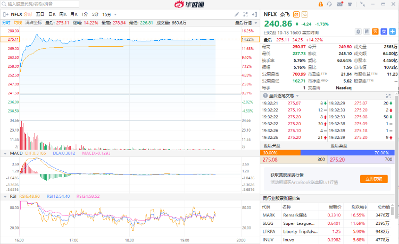Viewport: 399px width, 244px height.
Task: Sort by 涨跌幅 column header
Action: pos(359,207)
